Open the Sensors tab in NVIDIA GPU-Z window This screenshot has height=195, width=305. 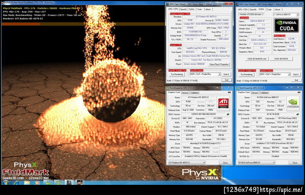pos(255,93)
